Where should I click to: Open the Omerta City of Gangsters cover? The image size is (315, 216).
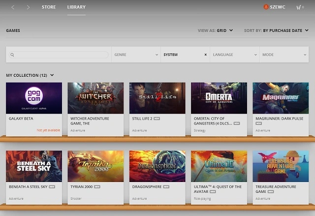pos(219,98)
